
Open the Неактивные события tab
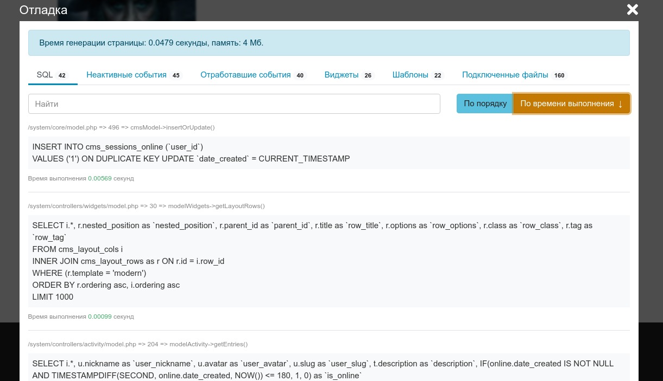click(126, 75)
